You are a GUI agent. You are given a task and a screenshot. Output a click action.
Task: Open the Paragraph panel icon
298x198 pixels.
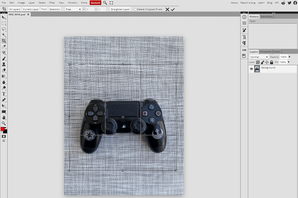tap(244, 43)
